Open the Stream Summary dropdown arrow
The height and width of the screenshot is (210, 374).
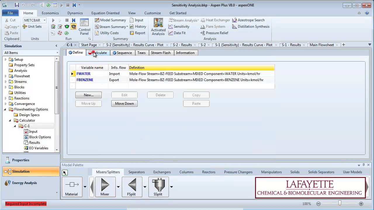(127, 27)
